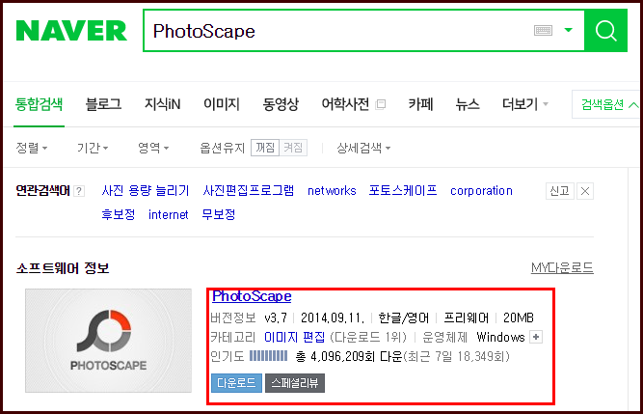Open the 동영상 tab
The image size is (643, 414).
[x=281, y=104]
